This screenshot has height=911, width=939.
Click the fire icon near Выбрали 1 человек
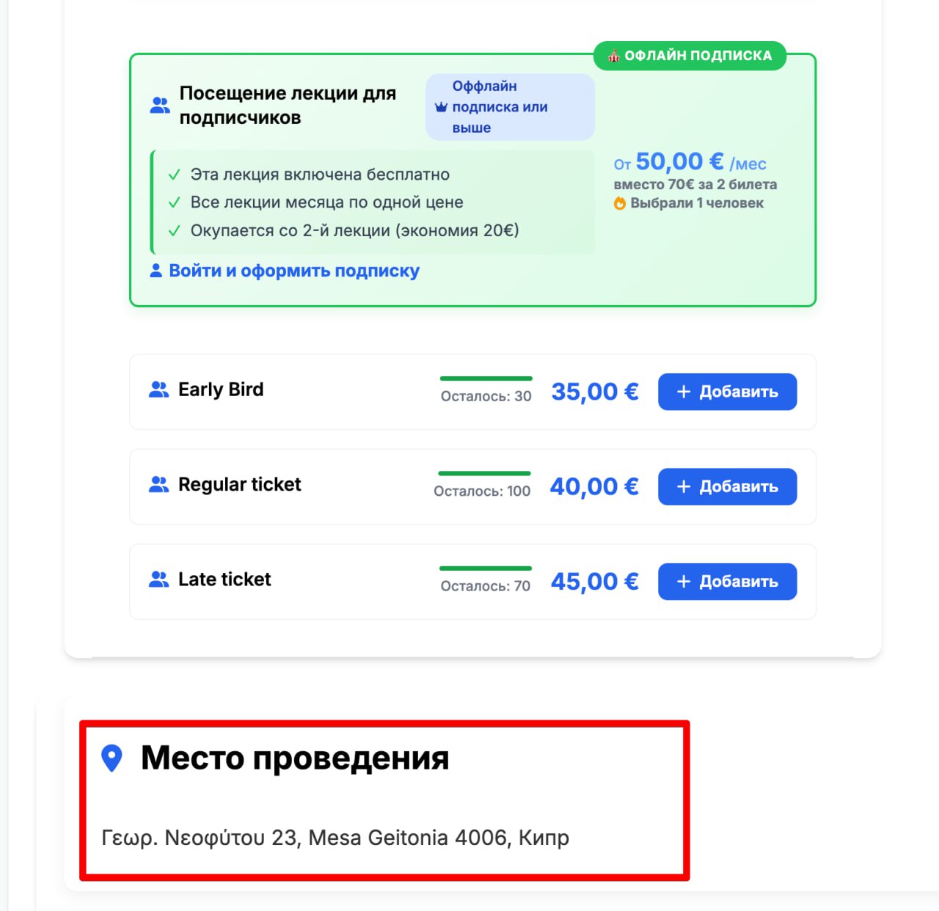coord(620,203)
